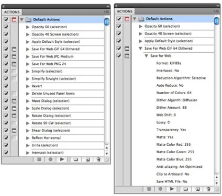Toggle red dialog icon for Default Actions left

pos(14,20)
